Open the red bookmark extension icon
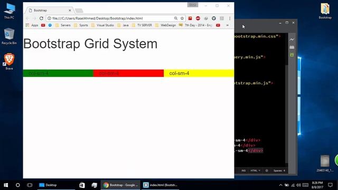338x190 pixels. coord(190,18)
